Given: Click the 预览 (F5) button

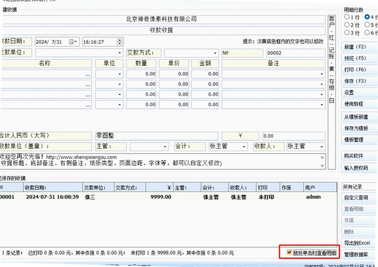Looking at the screenshot, I should click(x=360, y=58).
